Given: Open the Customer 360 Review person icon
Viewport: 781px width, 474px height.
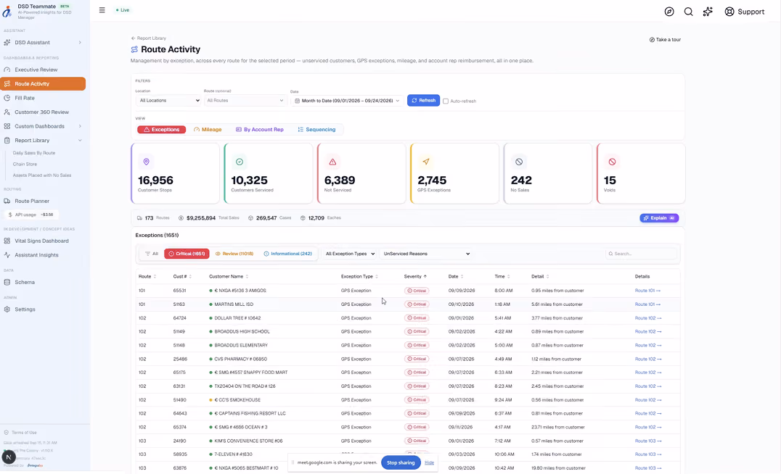Looking at the screenshot, I should (7, 112).
